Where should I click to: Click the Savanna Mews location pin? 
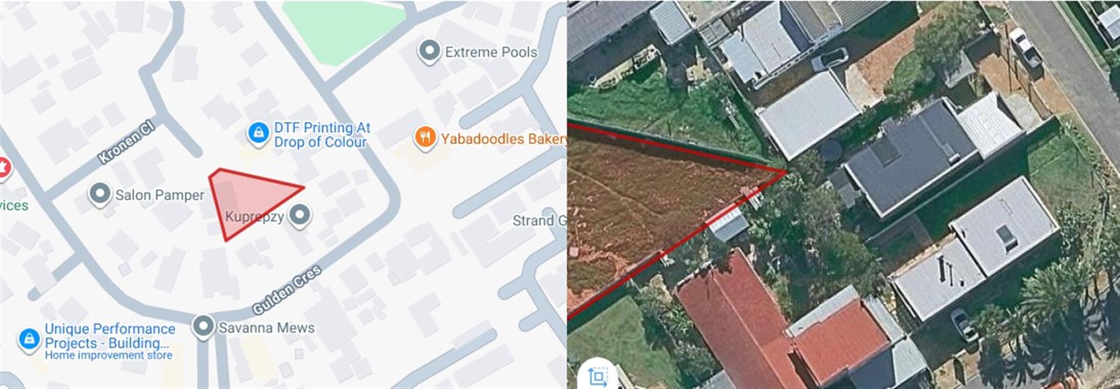[203, 327]
